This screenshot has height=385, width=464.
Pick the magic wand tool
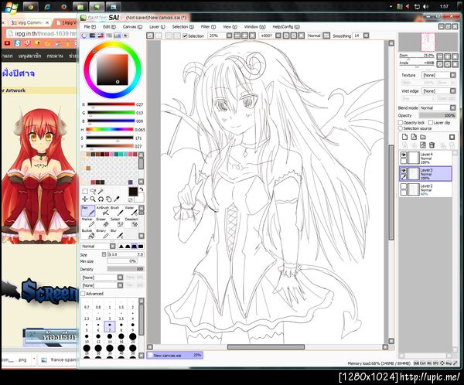(x=101, y=192)
